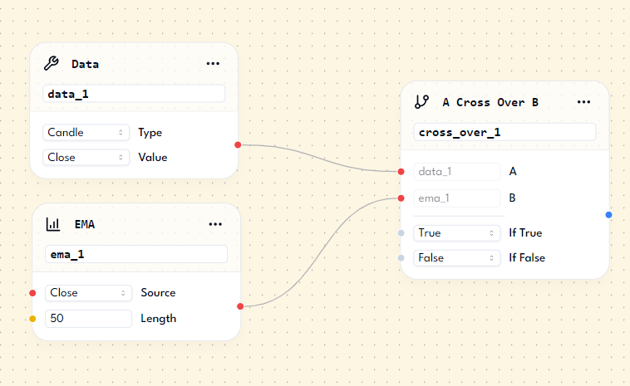The width and height of the screenshot is (630, 386).
Task: Open the EMA node three-dot menu
Action: [215, 224]
